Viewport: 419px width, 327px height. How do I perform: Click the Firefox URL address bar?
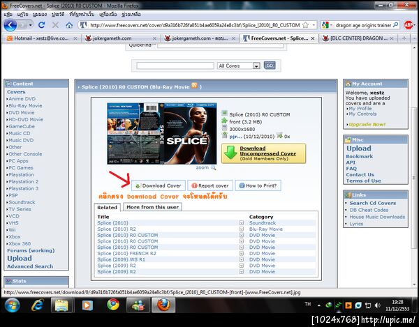tap(195, 25)
